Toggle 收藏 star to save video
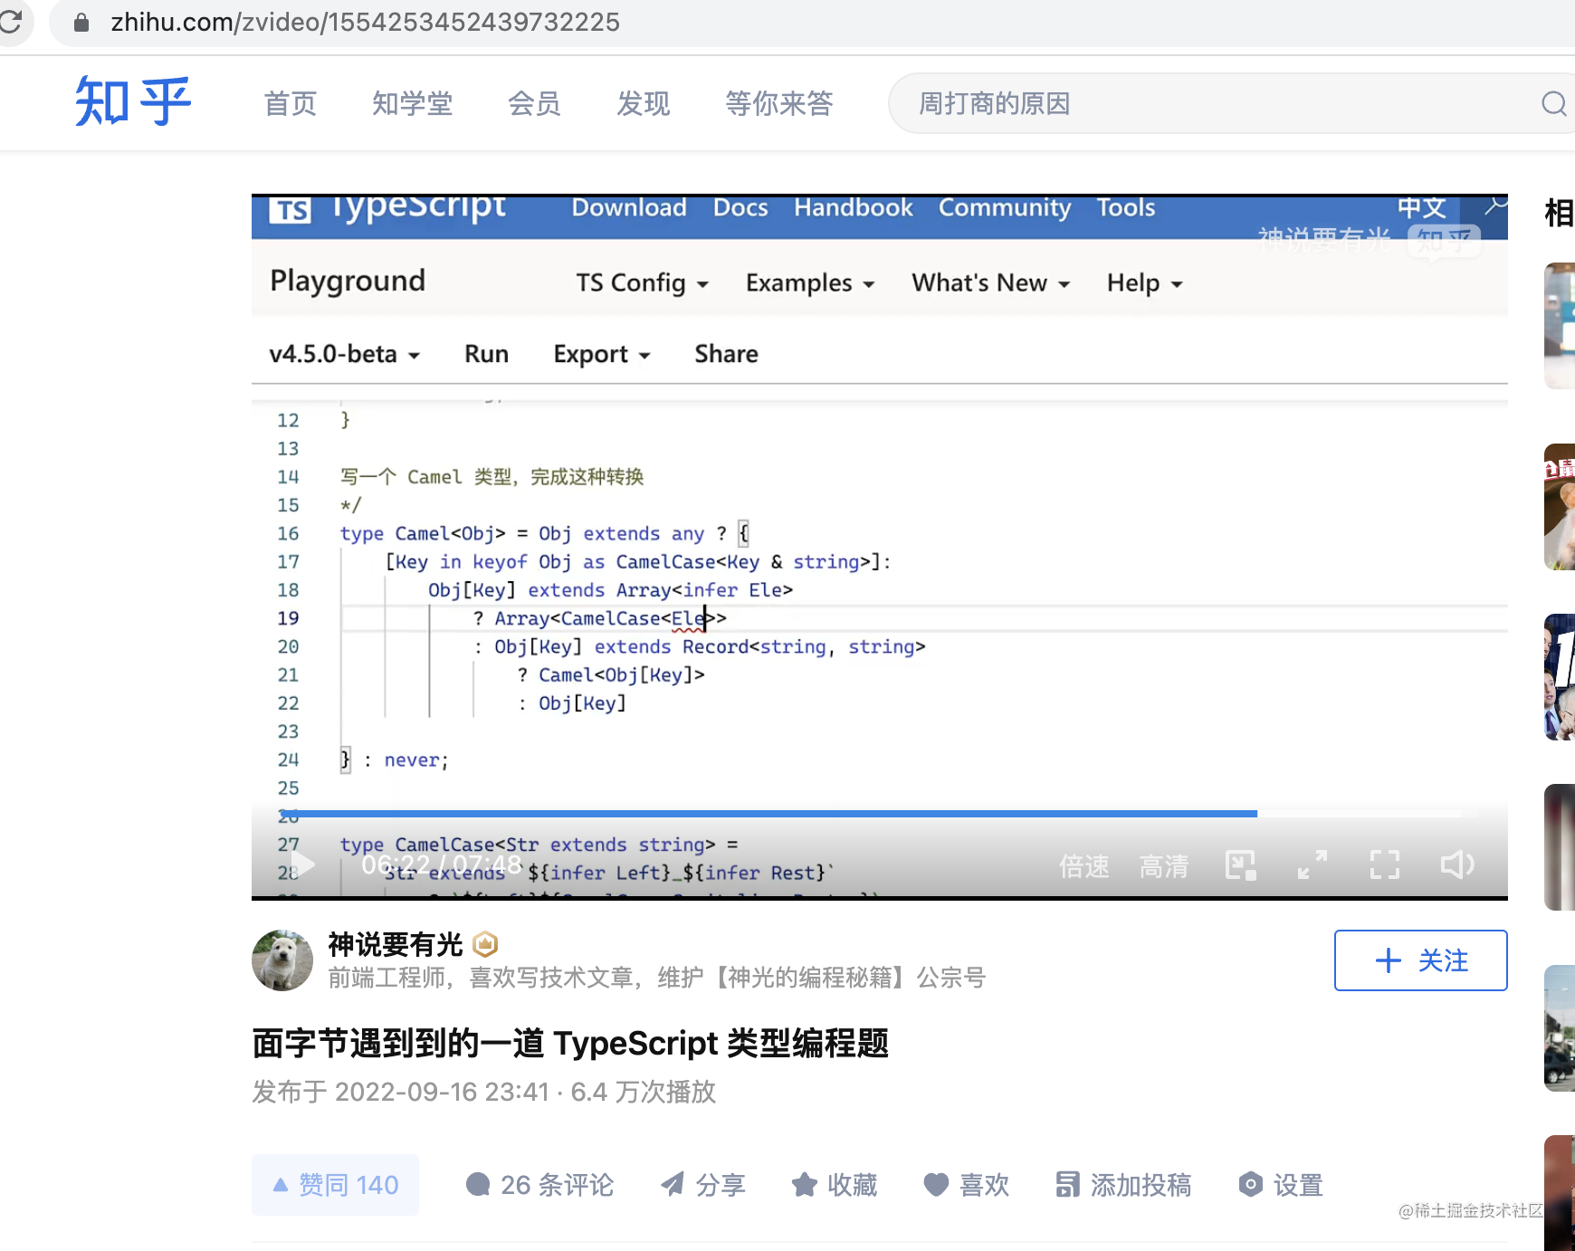The width and height of the screenshot is (1575, 1251). [804, 1184]
